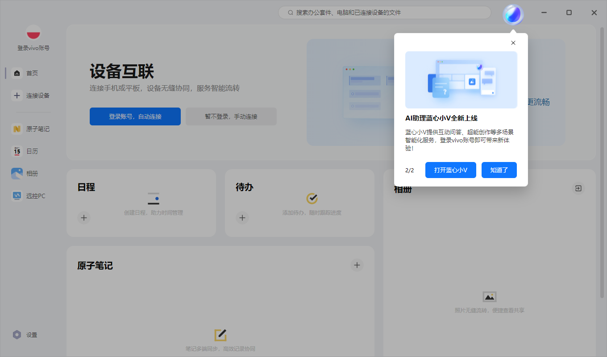Click 知道了 button in popup

[499, 170]
